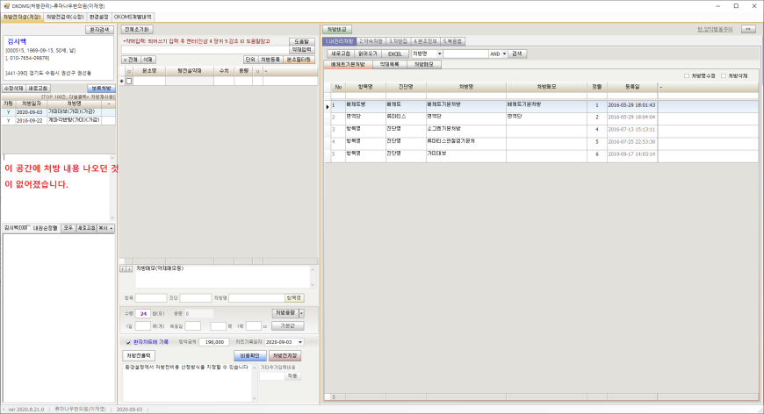Image resolution: width=764 pixels, height=414 pixels.
Task: Select the 소그렌기본처방 row
Action: (541, 130)
